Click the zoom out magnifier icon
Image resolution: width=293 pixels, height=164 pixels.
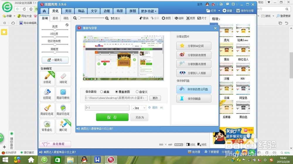tap(75, 18)
